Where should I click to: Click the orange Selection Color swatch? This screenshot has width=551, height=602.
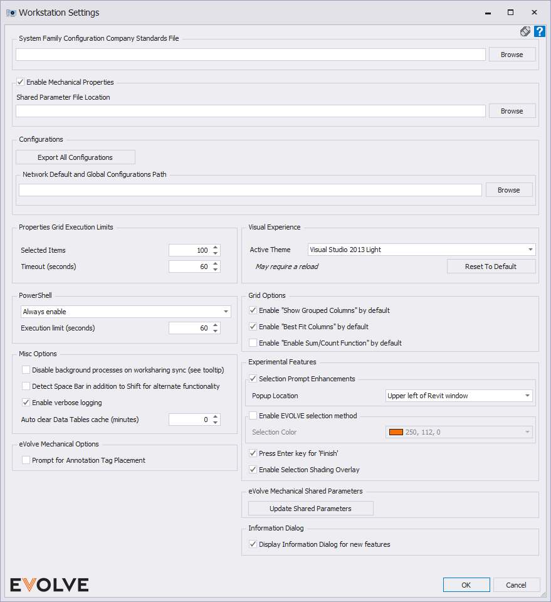point(396,432)
